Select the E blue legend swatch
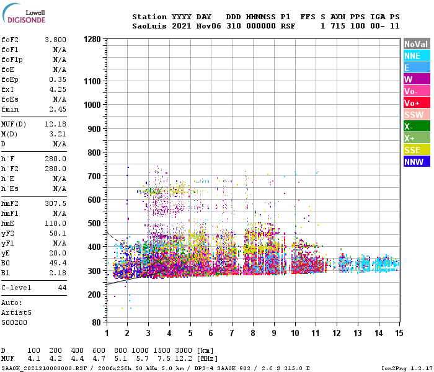 (417, 68)
